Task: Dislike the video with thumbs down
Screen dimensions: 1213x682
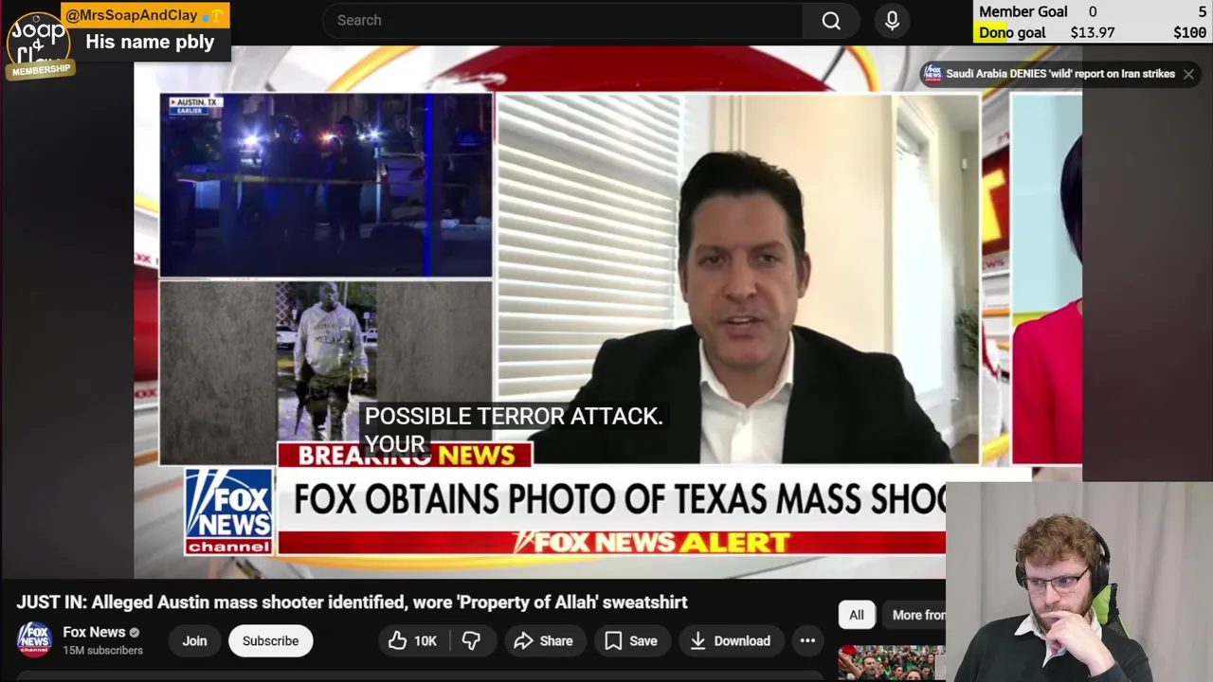Action: (471, 641)
